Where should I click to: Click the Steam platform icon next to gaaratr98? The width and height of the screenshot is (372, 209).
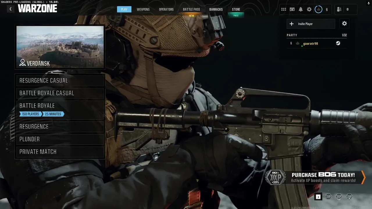[338, 43]
